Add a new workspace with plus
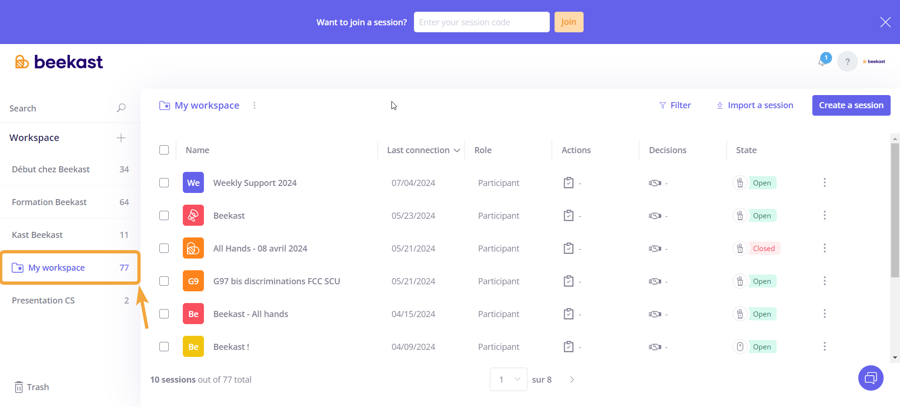 [x=121, y=138]
